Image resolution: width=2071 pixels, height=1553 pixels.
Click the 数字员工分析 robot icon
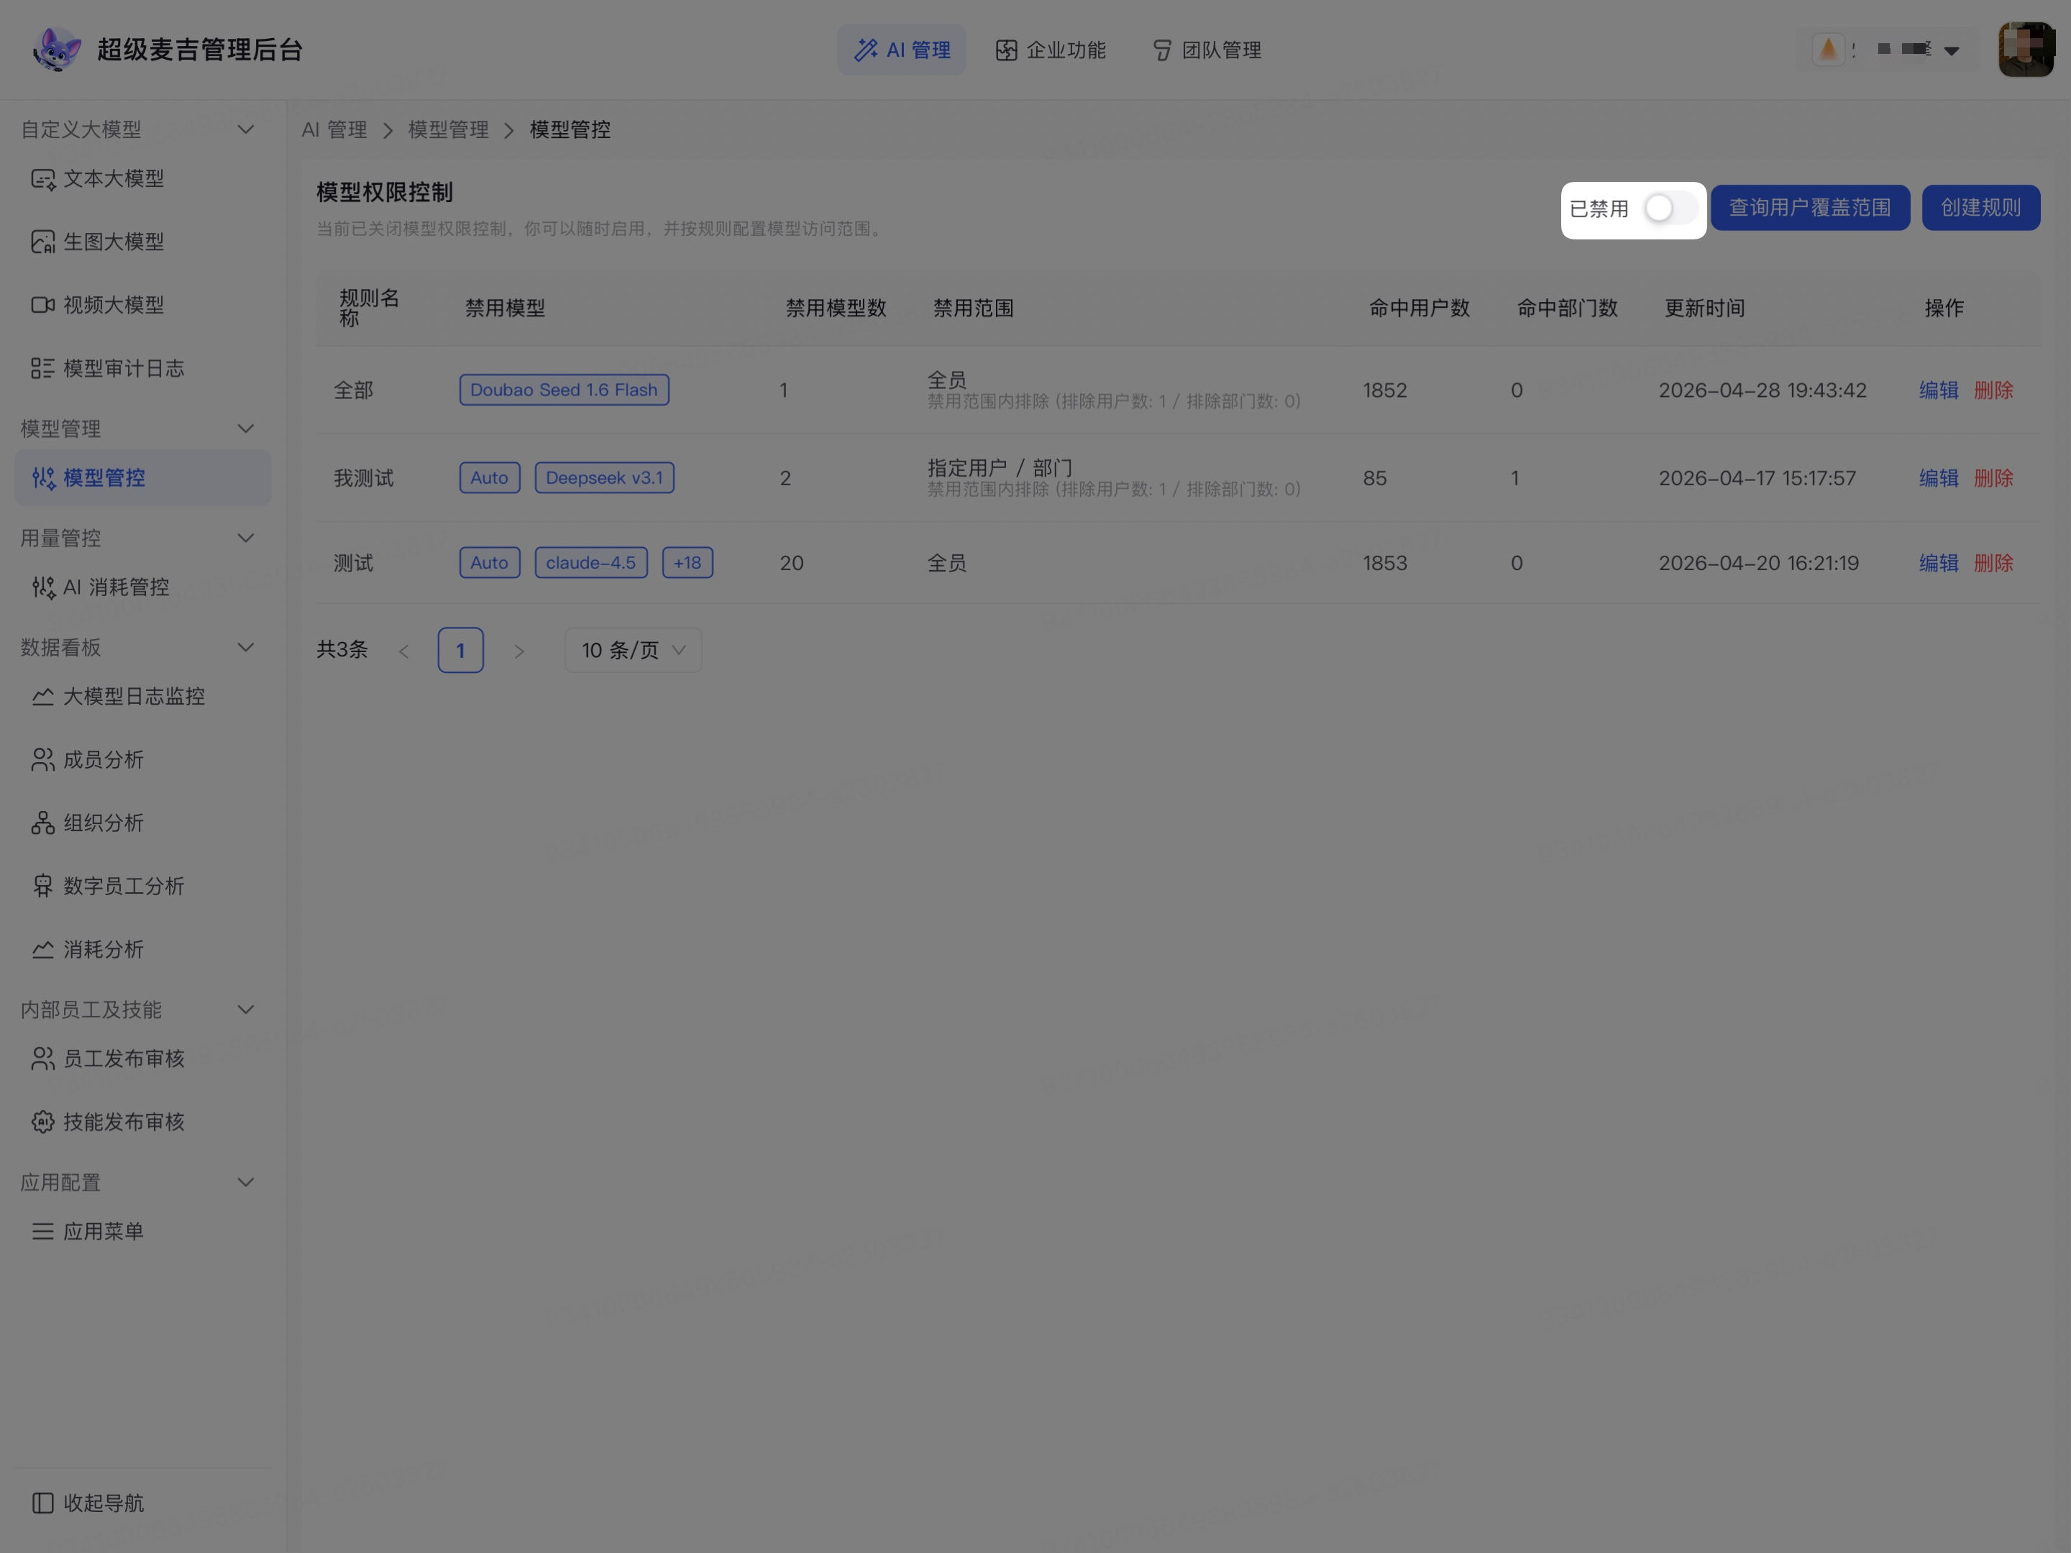pyautogui.click(x=43, y=886)
